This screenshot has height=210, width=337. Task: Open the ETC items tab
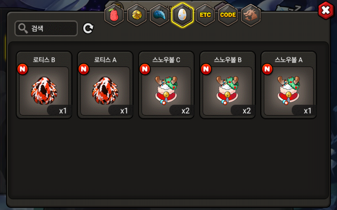[x=205, y=15]
